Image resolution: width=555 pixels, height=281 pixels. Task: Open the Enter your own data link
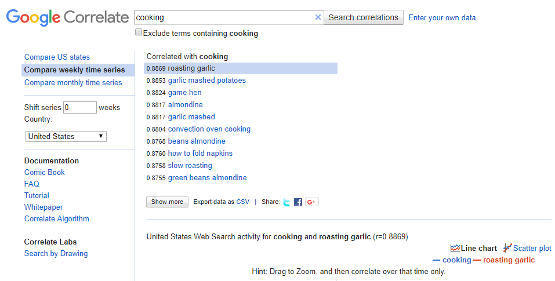point(442,18)
